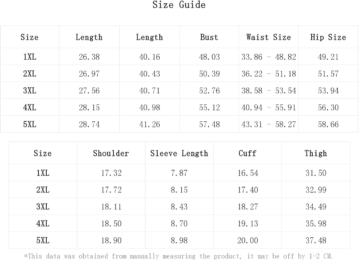Select the 5XL second length value 41.26
Image resolution: width=359 pixels, height=260 pixels.
tap(149, 124)
